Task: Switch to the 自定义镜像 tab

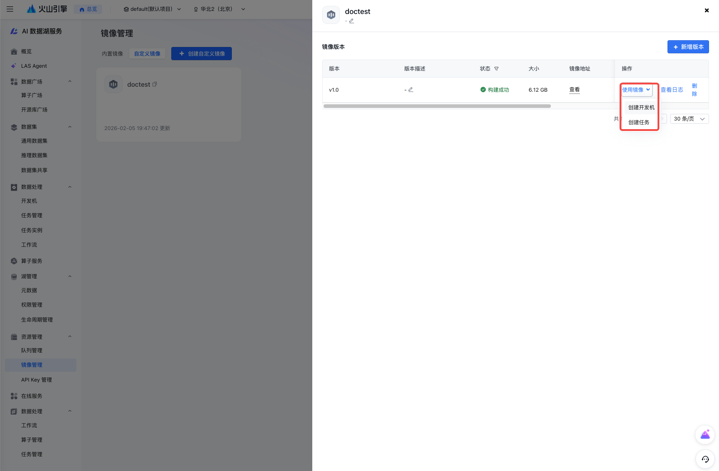Action: (x=147, y=54)
